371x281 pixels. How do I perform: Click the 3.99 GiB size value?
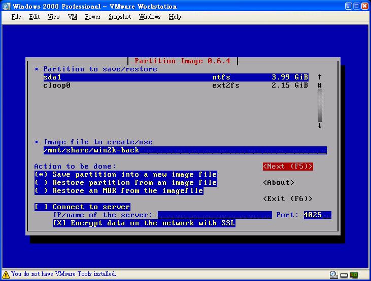[290, 77]
